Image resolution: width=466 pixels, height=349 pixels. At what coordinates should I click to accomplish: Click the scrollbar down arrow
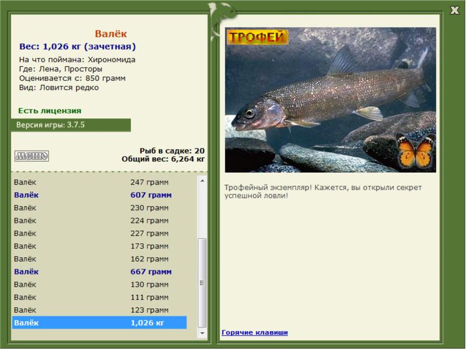point(202,333)
